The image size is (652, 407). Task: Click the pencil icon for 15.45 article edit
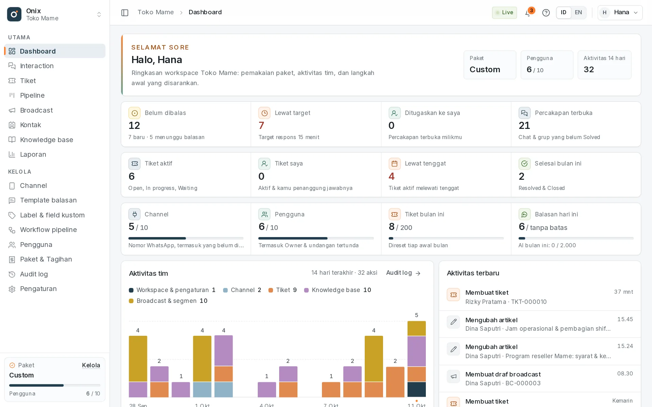pos(453,322)
